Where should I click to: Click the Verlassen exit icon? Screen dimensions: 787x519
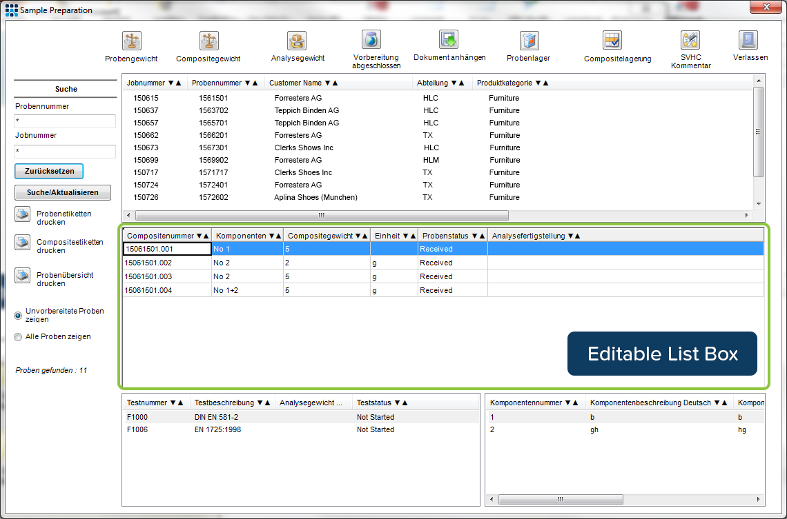click(x=750, y=41)
